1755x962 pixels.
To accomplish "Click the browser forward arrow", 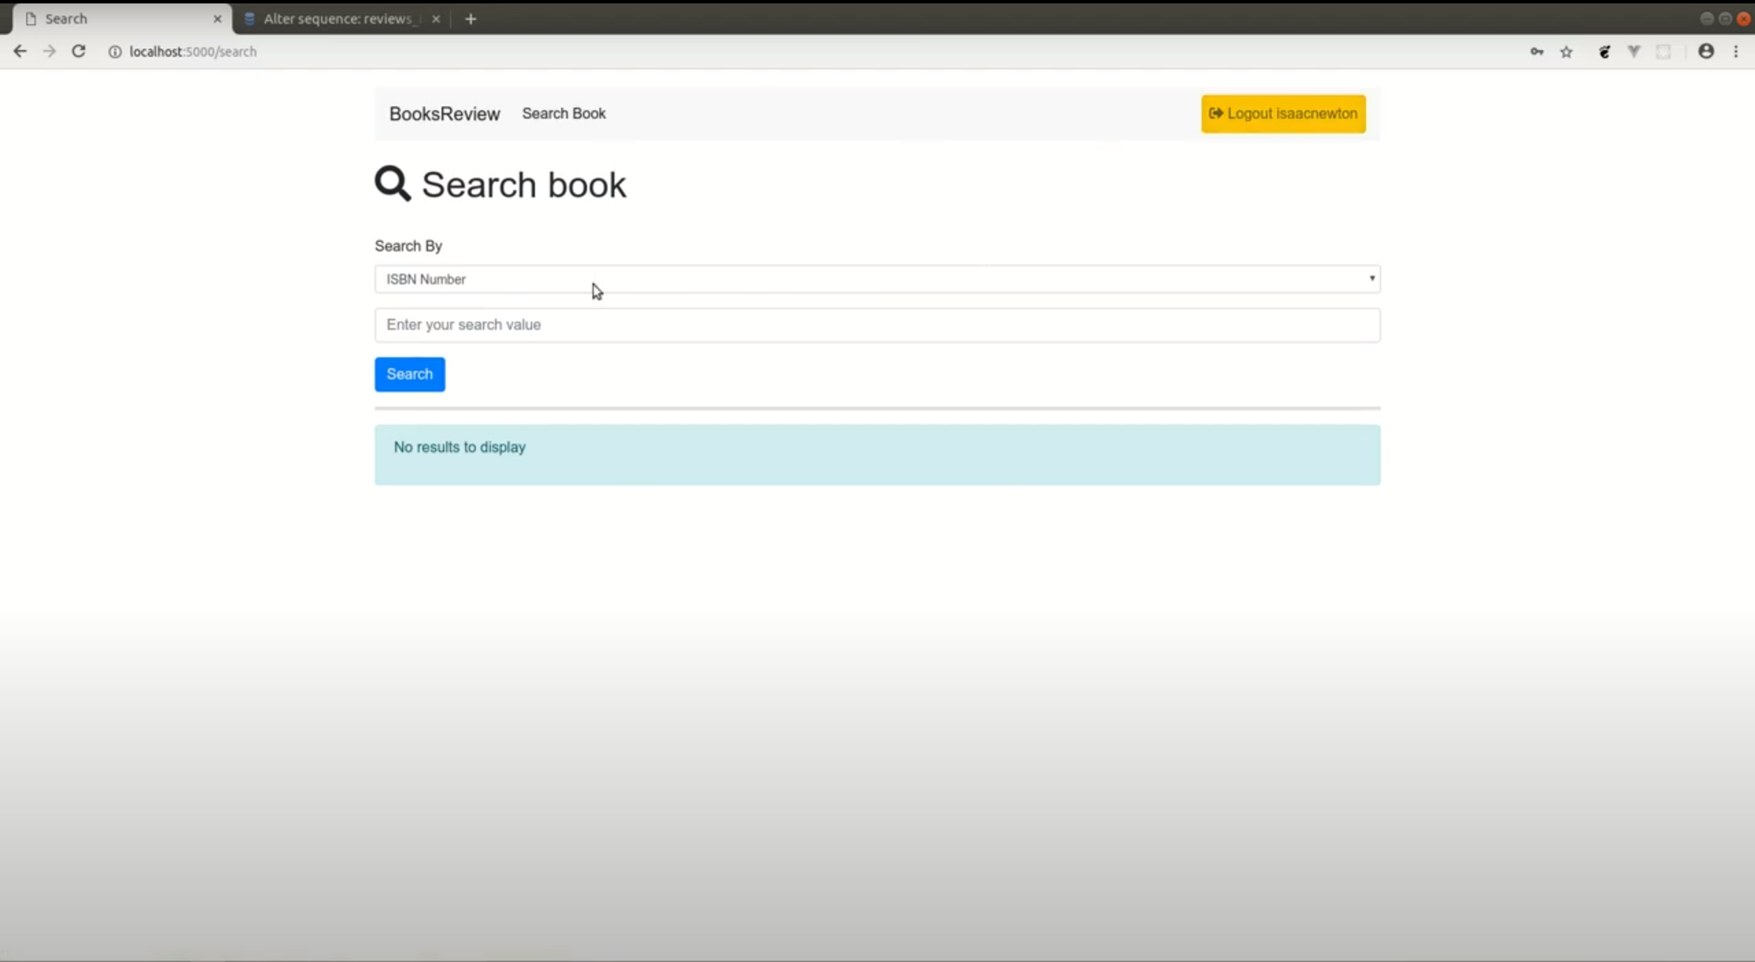I will pos(49,51).
